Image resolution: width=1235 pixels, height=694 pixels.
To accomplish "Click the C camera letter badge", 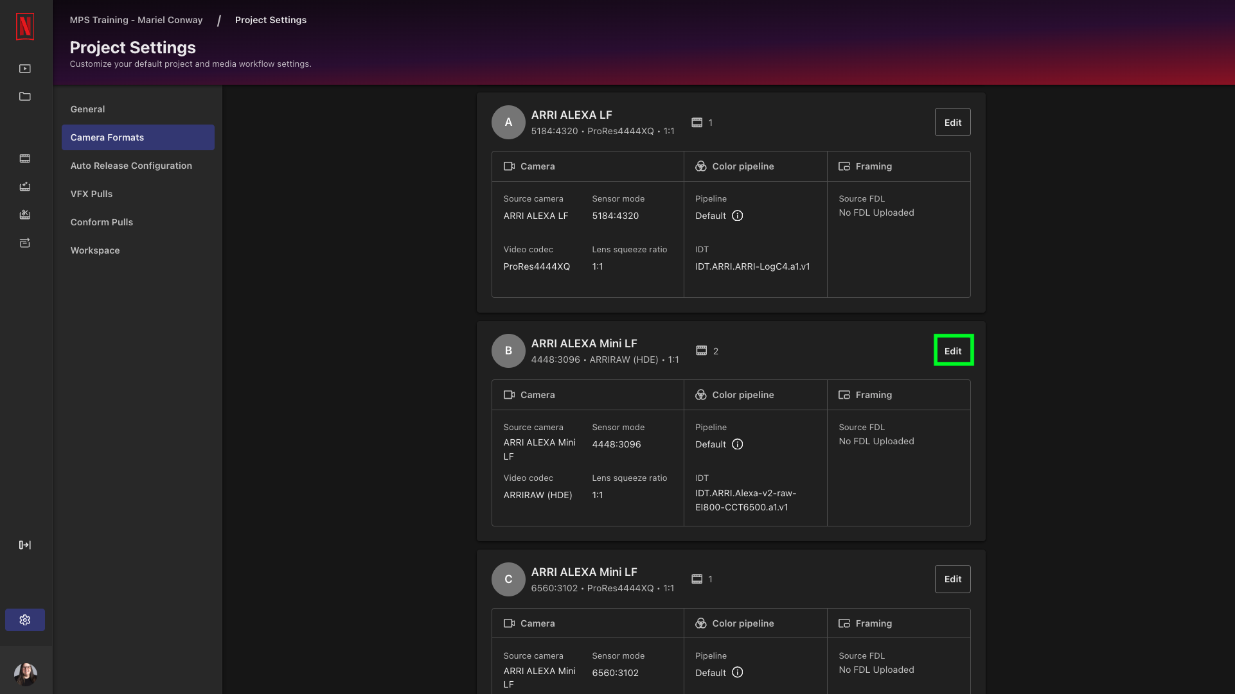I will (508, 579).
